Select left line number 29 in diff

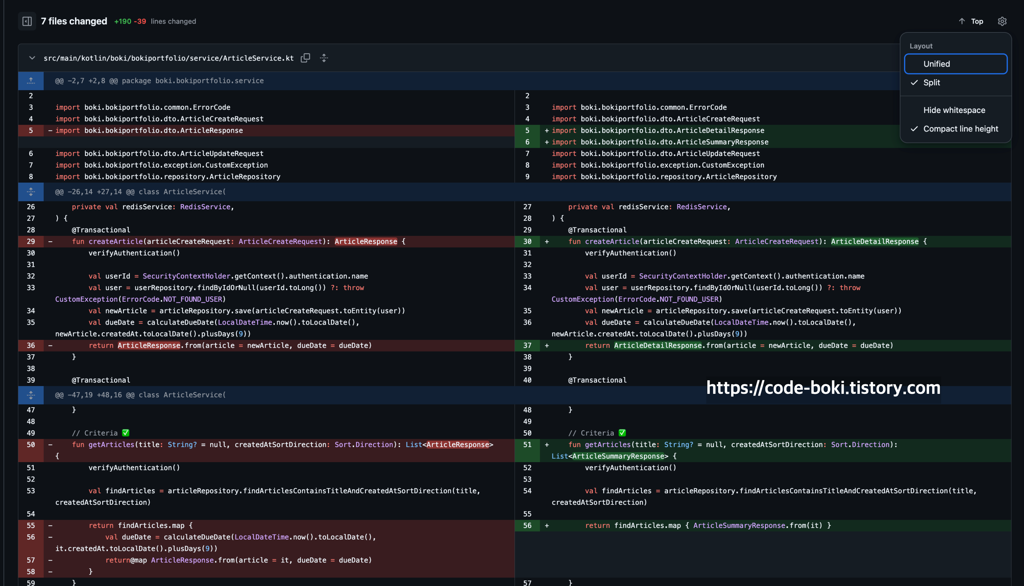point(31,242)
